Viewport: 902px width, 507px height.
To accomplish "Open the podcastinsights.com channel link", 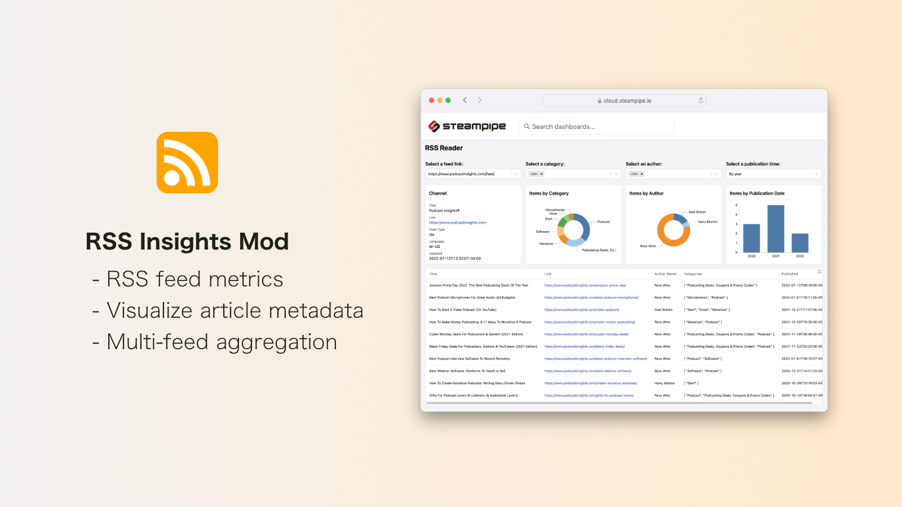I will (x=457, y=223).
